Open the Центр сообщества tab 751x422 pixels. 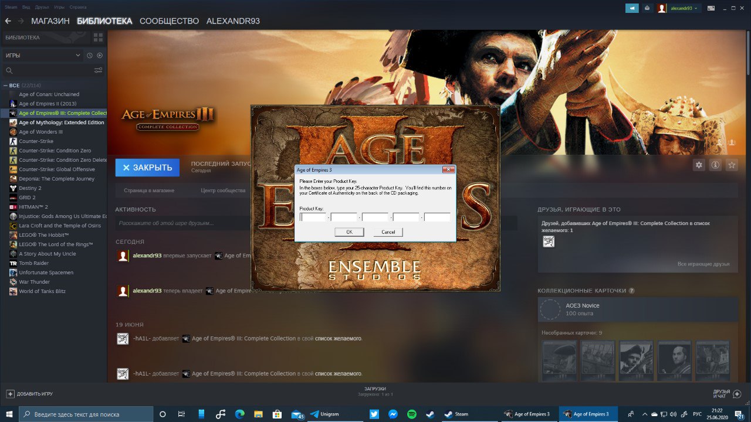(223, 190)
